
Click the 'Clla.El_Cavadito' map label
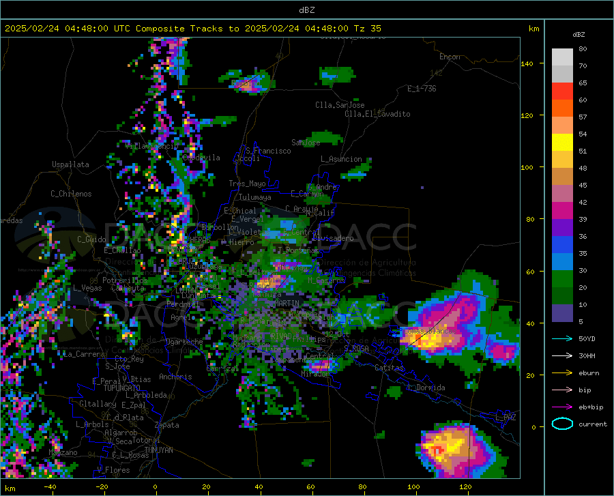click(x=377, y=114)
